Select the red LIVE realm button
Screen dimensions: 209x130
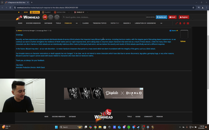(x=45, y=17)
